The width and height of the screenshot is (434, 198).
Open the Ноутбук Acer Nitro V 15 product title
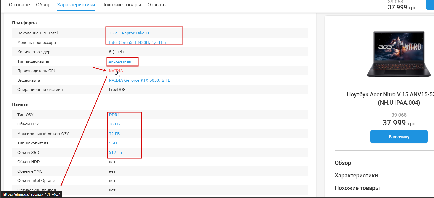click(x=390, y=98)
